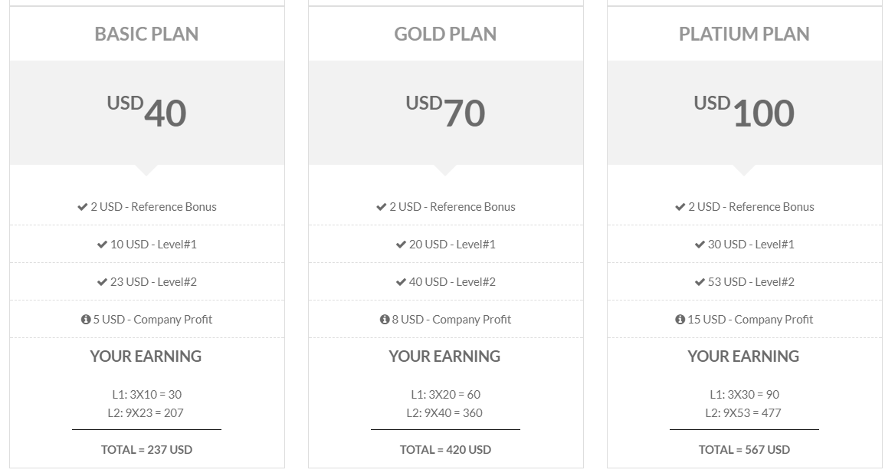Click the USD 100 price box

[745, 113]
